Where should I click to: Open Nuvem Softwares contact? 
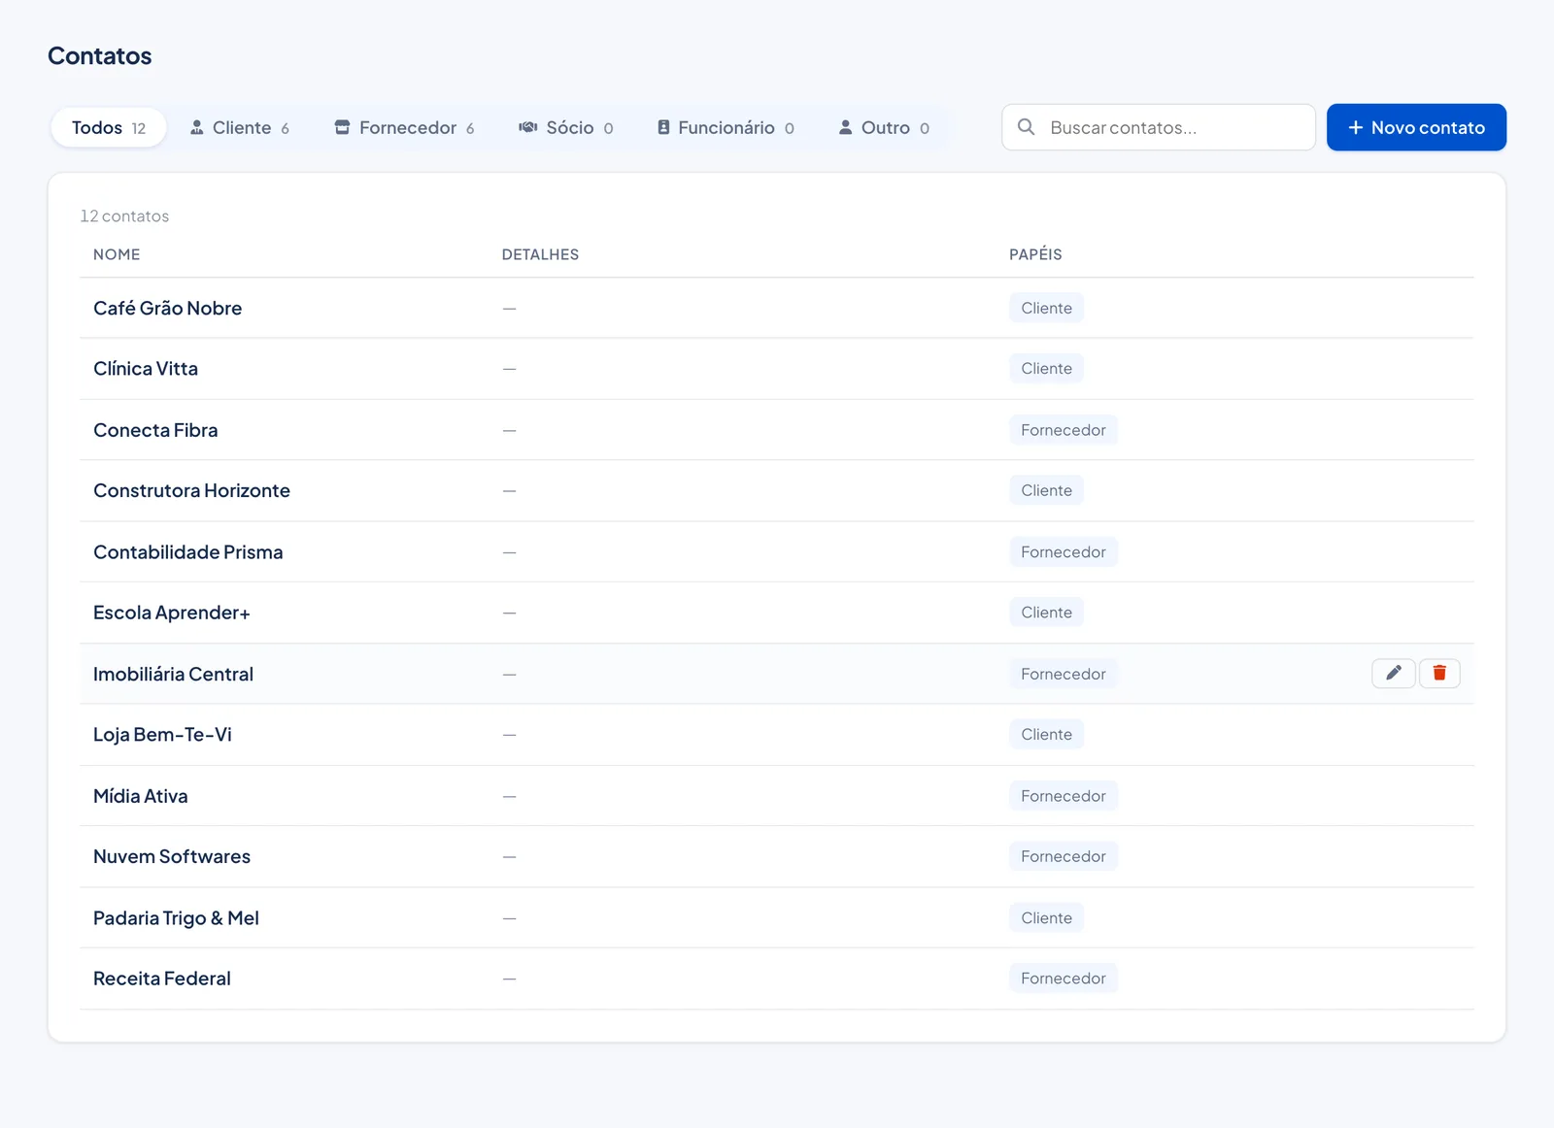pyautogui.click(x=172, y=856)
